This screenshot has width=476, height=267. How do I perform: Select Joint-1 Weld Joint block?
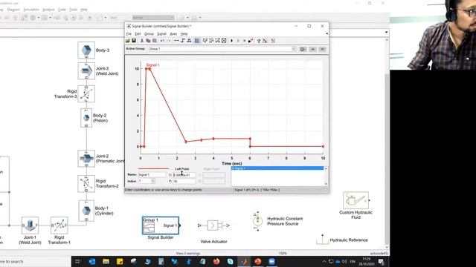(30, 225)
